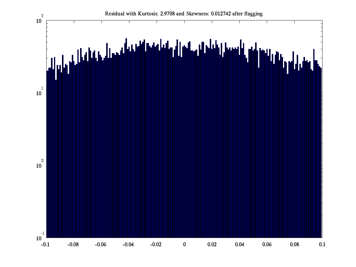The height and width of the screenshot is (267, 356).
Task: Click the x-axis tick label 0.08
Action: click(295, 245)
